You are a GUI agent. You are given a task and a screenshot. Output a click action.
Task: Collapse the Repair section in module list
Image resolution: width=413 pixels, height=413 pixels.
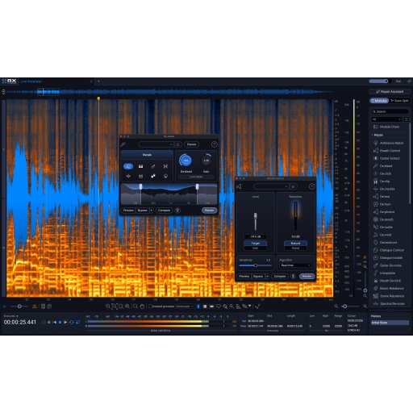373,135
